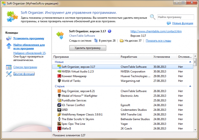Click Electronic Arts developer cell
The image size is (199, 140).
click(130, 96)
